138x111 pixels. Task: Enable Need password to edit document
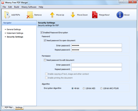coord(45,60)
